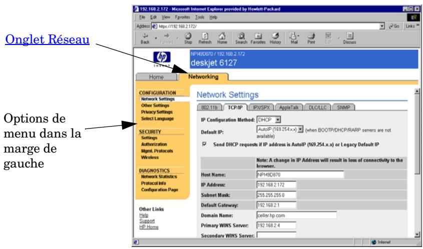
Task: Open the Edit menu
Action: tap(154, 17)
